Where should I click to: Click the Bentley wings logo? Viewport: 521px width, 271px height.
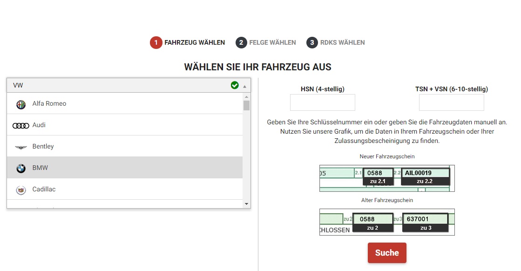point(21,147)
